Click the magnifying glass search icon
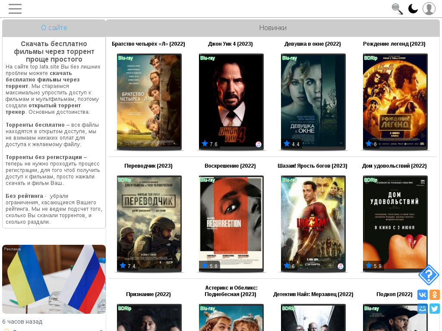Image resolution: width=442 pixels, height=331 pixels. (x=397, y=9)
